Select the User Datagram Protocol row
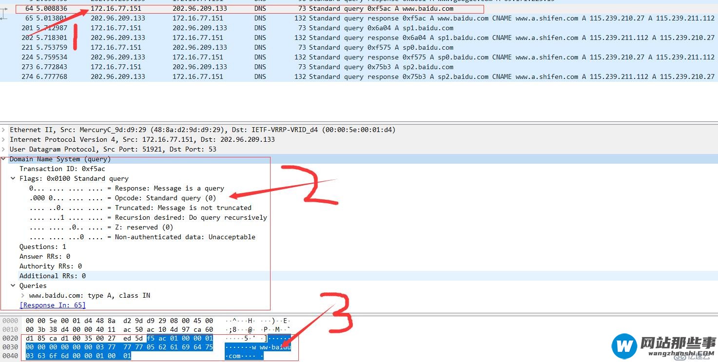 pyautogui.click(x=359, y=149)
